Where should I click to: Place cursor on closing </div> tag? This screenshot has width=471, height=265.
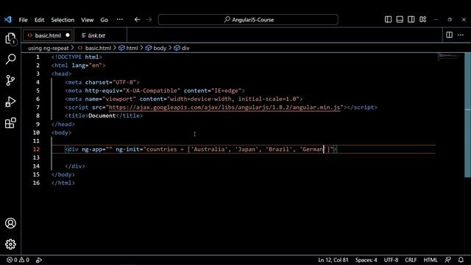pos(75,166)
